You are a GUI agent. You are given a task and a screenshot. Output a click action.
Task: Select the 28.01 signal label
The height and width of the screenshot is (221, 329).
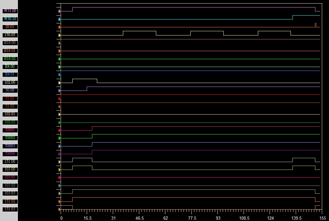click(x=10, y=27)
